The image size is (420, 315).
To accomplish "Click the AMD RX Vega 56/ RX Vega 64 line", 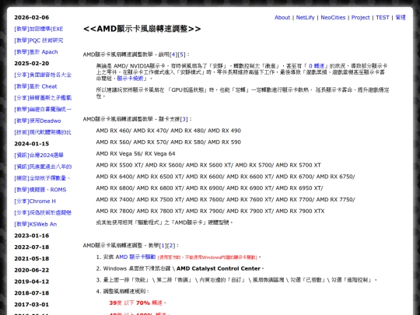I will [x=135, y=154].
